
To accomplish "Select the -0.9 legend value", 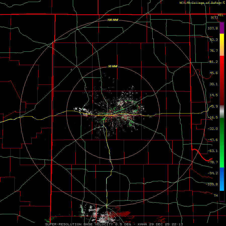I will tap(214, 106).
